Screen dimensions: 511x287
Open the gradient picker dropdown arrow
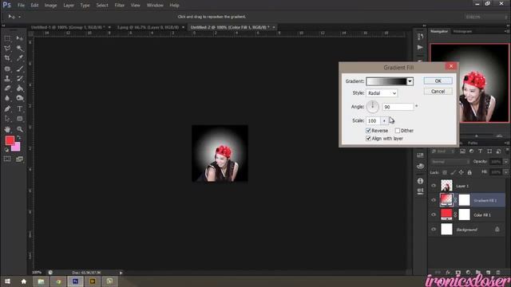click(x=410, y=81)
